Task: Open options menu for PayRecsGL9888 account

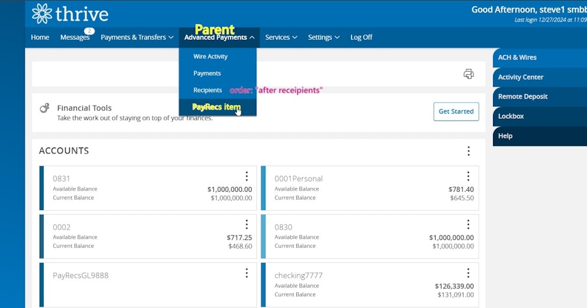Action: (x=247, y=273)
